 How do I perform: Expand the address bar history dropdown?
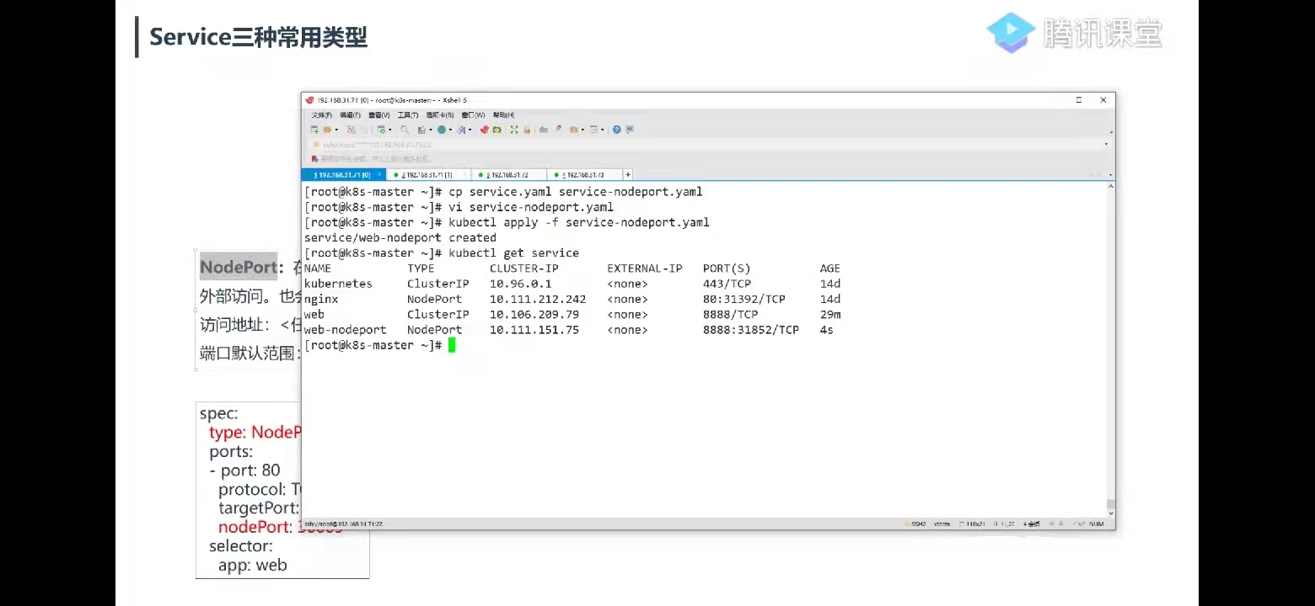coord(1106,144)
